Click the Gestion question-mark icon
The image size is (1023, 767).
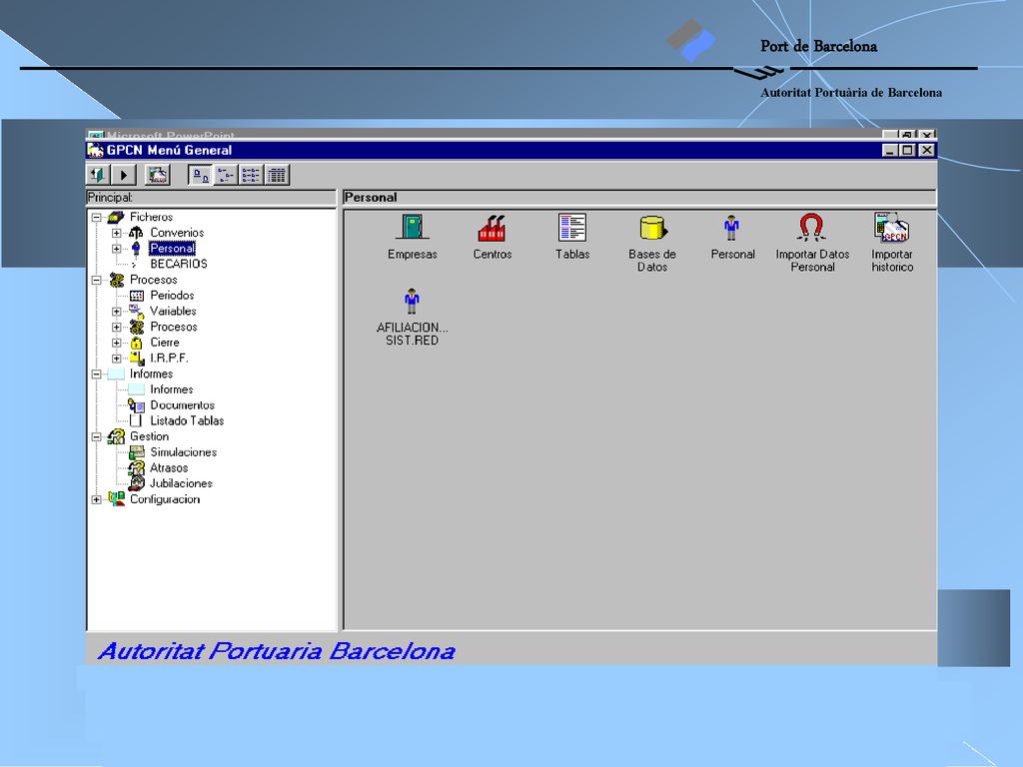[x=116, y=436]
